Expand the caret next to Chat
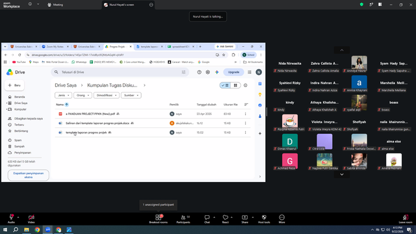 tap(214, 217)
